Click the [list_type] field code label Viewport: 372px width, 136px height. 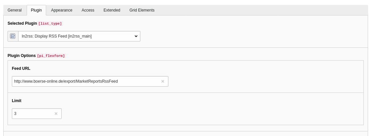click(50, 24)
